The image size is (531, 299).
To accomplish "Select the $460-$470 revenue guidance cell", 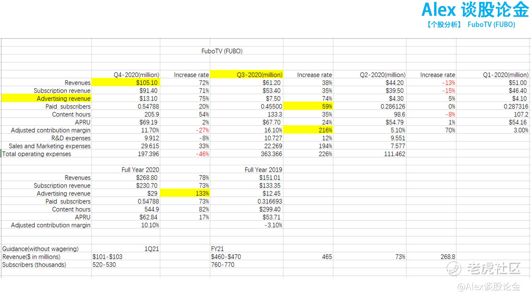I will pyautogui.click(x=247, y=257).
